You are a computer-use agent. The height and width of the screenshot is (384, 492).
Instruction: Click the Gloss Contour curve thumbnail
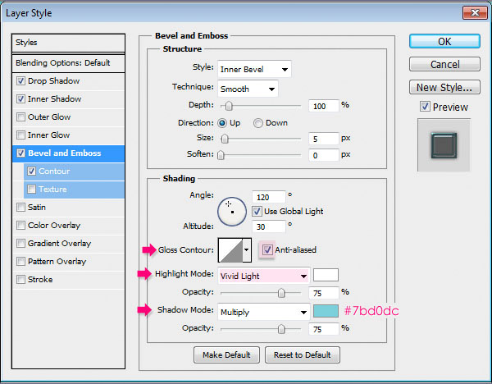click(x=230, y=250)
